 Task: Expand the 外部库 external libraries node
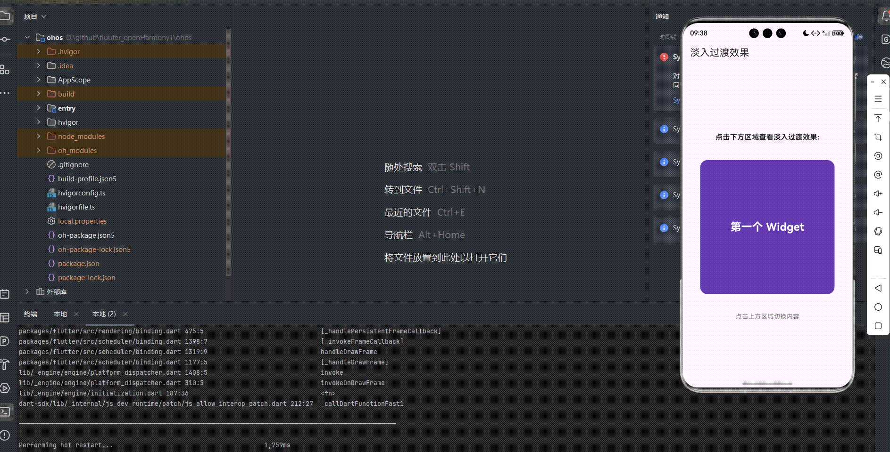click(x=27, y=291)
